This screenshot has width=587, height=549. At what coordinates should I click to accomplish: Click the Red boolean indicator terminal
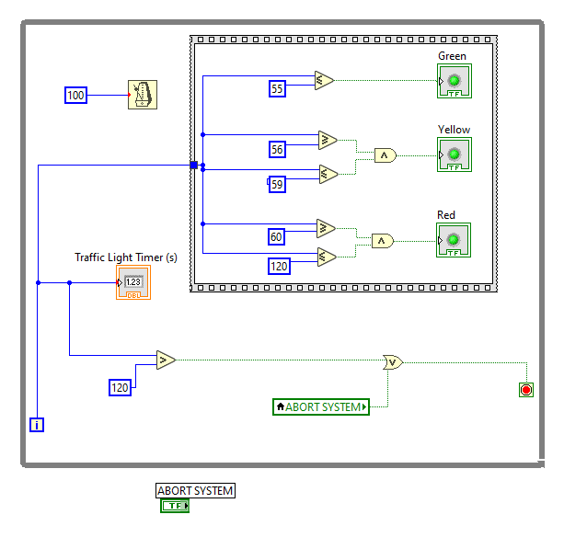(x=454, y=240)
